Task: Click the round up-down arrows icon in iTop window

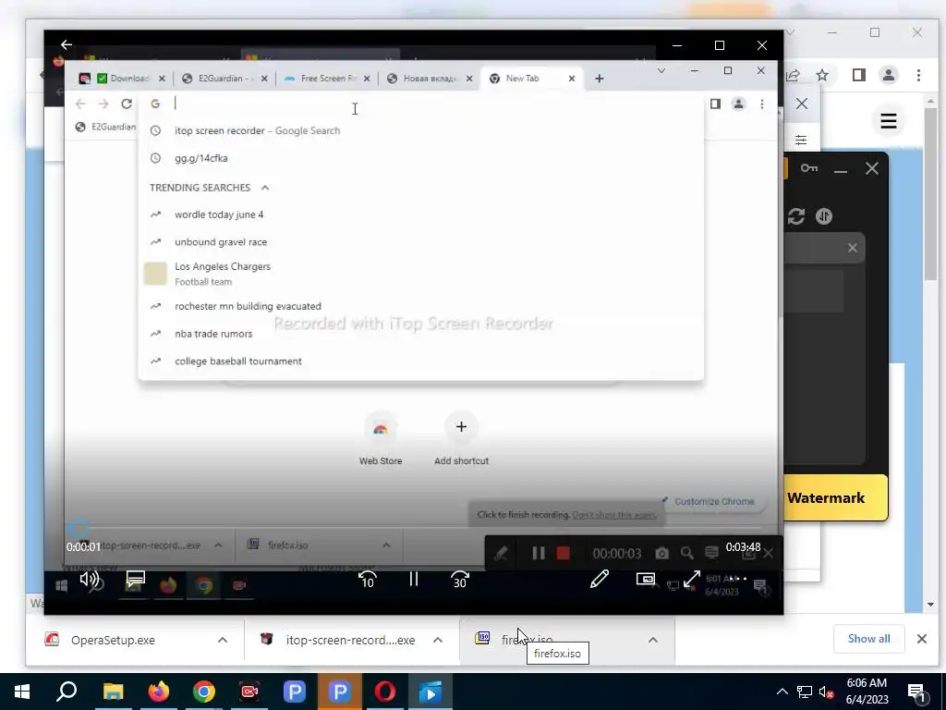Action: (x=823, y=216)
